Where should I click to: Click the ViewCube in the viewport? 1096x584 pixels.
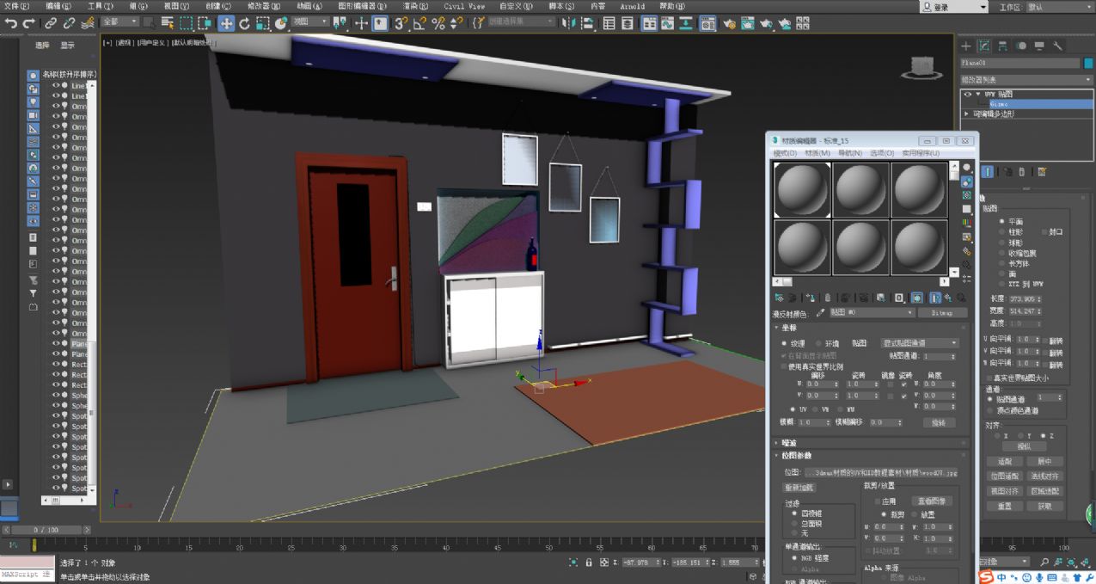(924, 69)
